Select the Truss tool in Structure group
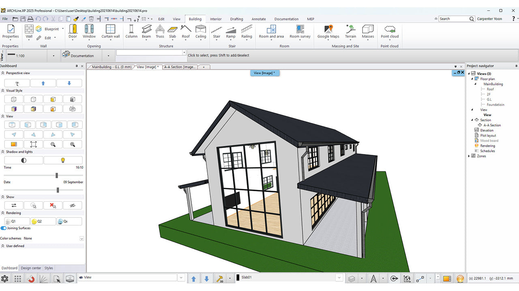 160,31
